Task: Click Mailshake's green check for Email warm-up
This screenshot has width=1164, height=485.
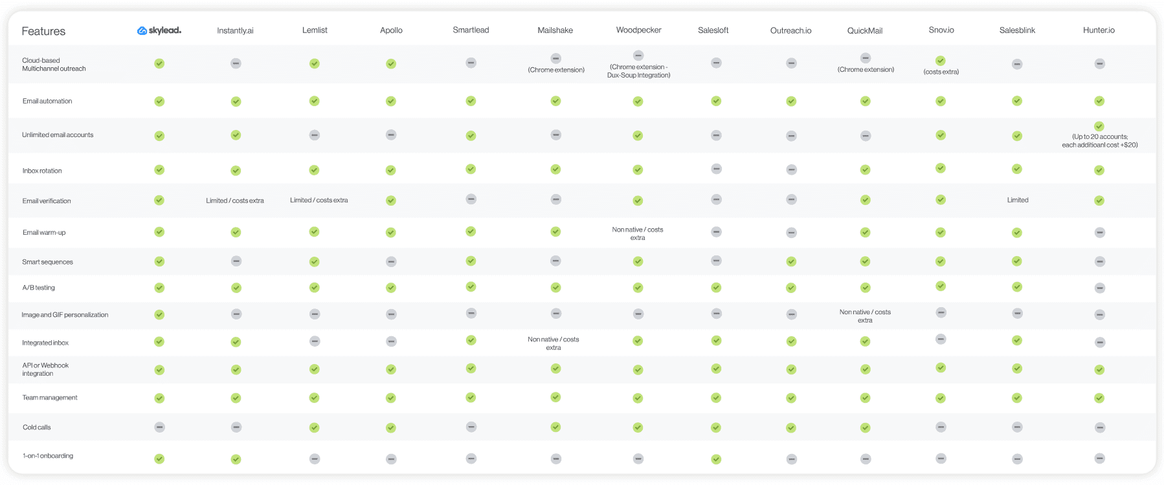Action: pyautogui.click(x=555, y=232)
